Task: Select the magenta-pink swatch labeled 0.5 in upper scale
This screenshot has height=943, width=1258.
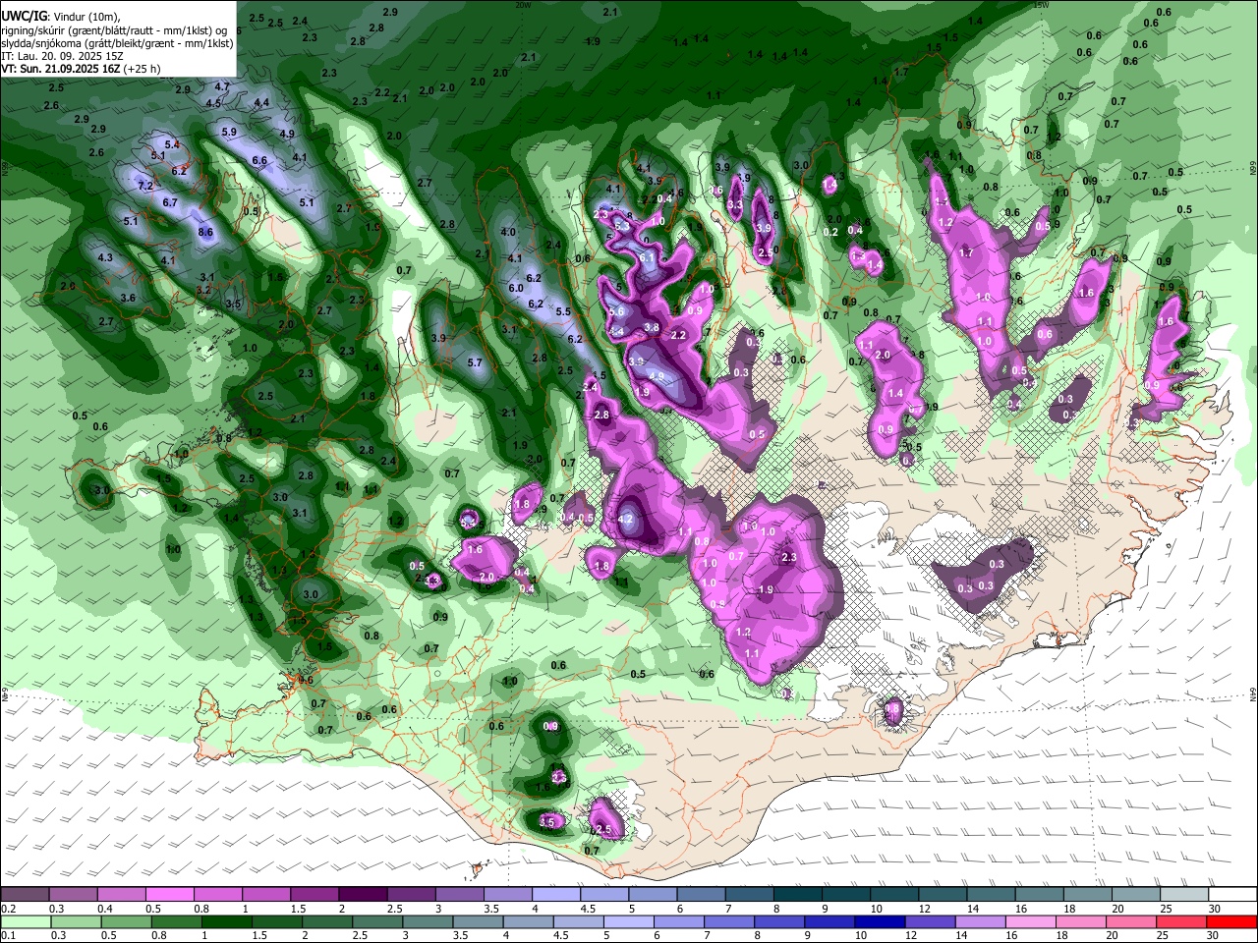Action: tap(170, 894)
